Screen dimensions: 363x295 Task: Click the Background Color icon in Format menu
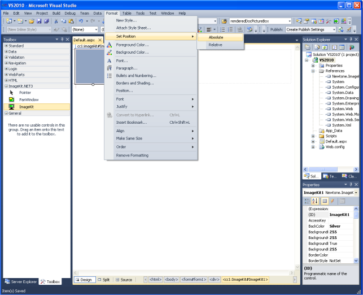pos(110,53)
